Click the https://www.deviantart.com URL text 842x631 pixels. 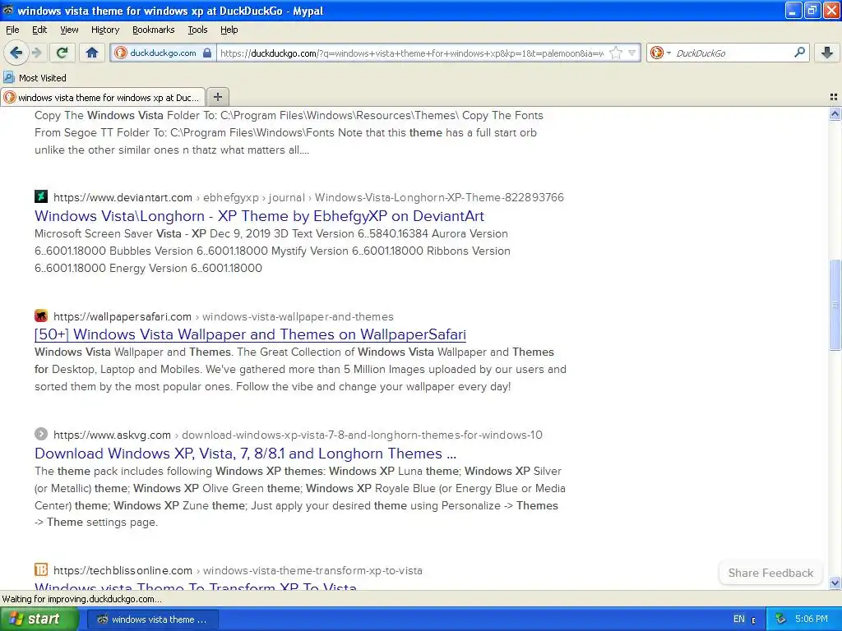pyautogui.click(x=123, y=197)
